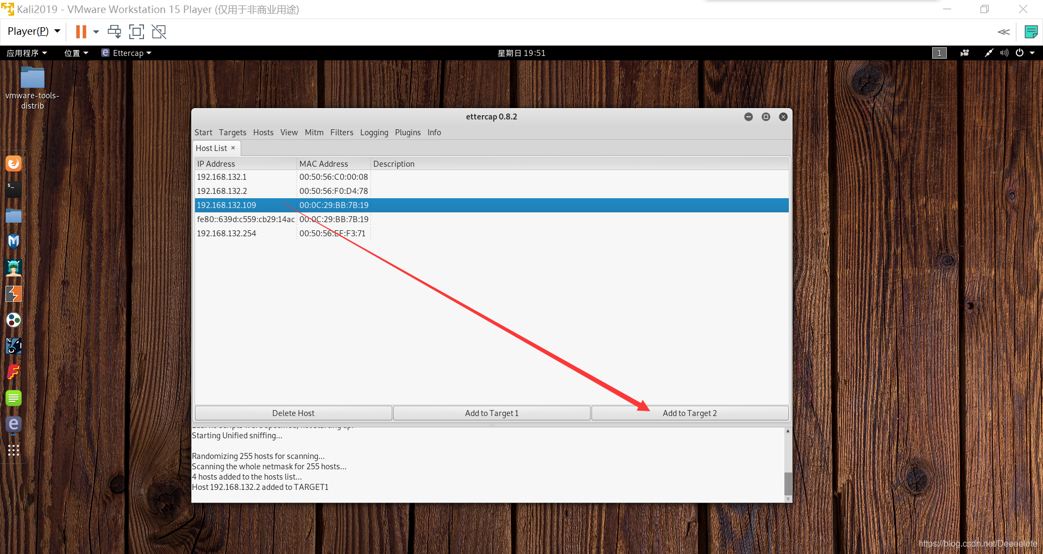Open the Hosts menu

pyautogui.click(x=263, y=133)
